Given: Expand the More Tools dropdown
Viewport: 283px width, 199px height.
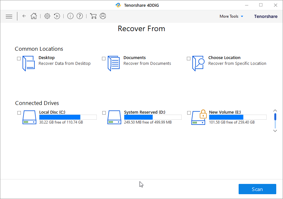Looking at the screenshot, I should 232,16.
